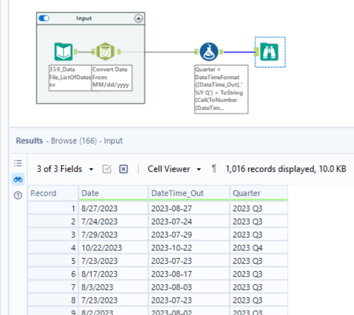Select the Input Data tool on canvas

coord(63,52)
